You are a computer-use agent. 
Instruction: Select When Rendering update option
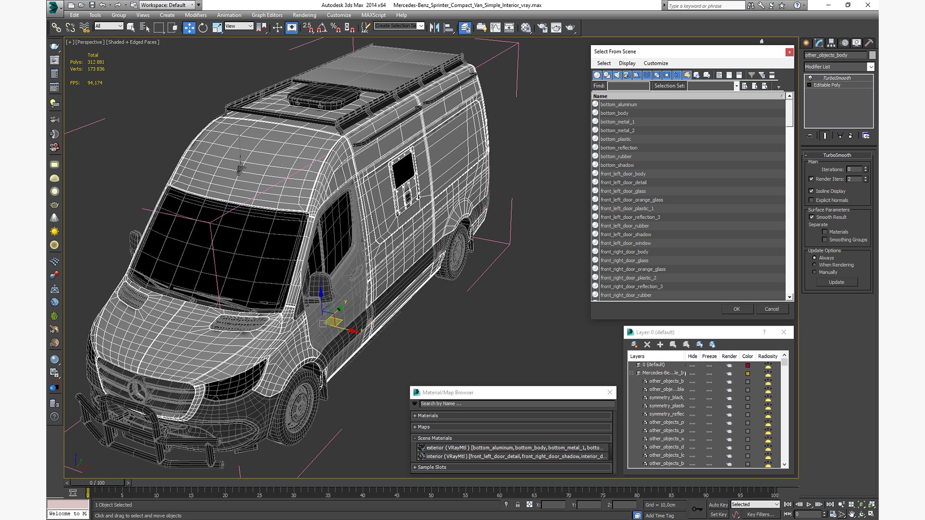(x=815, y=265)
